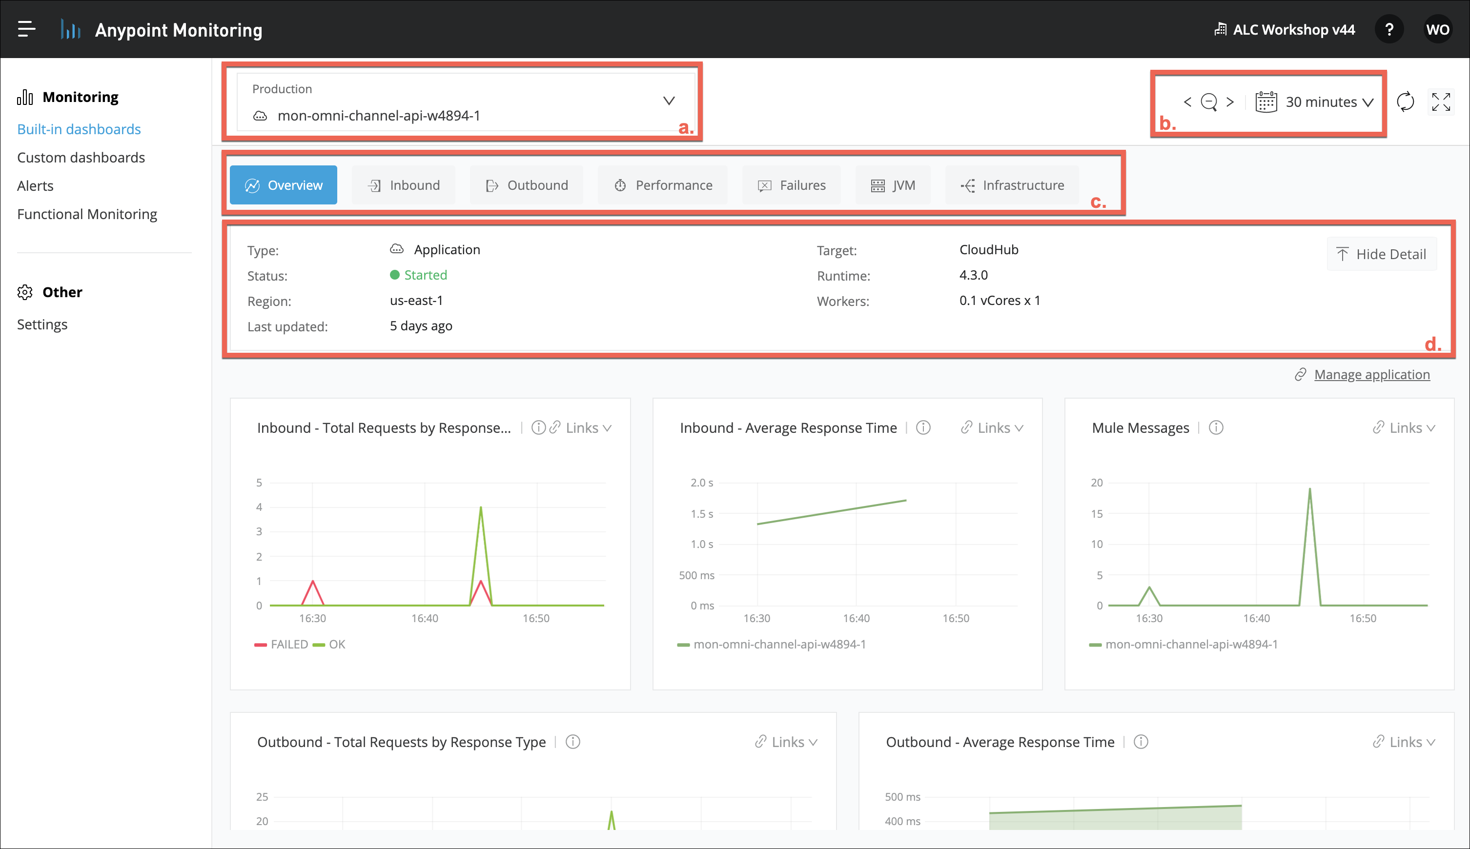Show info for Inbound Average Response Time
Viewport: 1470px width, 849px height.
coord(923,427)
